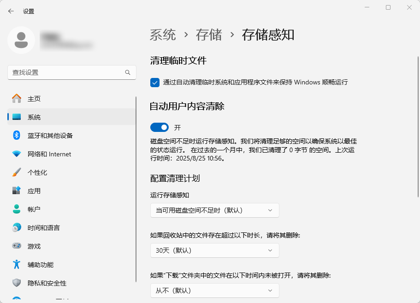The height and width of the screenshot is (303, 420).
Task: Open the 下载 folder cleanup timing dropdown
Action: point(214,291)
